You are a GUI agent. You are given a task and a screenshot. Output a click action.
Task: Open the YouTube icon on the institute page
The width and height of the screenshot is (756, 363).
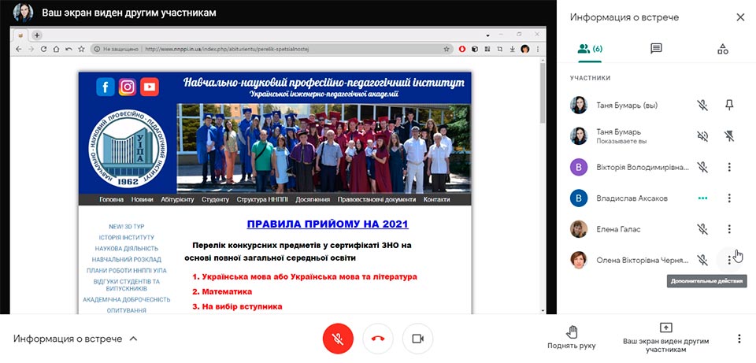coord(150,87)
